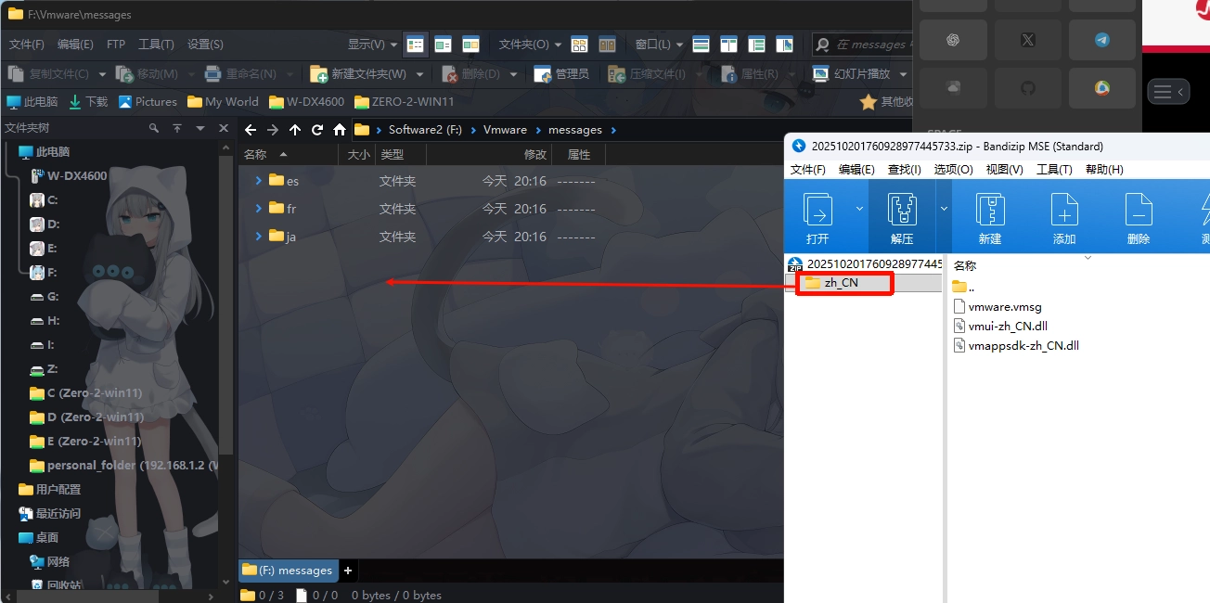Screen dimensions: 1210x603
Task: Select the (F:) messages tab
Action: (289, 571)
